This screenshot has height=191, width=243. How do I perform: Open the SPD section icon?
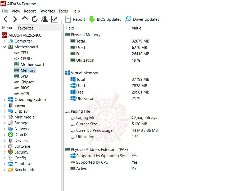(x=16, y=76)
